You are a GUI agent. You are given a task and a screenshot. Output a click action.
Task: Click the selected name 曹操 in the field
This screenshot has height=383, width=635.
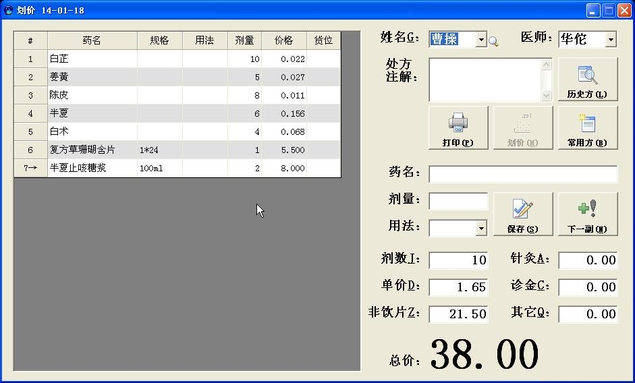pyautogui.click(x=444, y=39)
